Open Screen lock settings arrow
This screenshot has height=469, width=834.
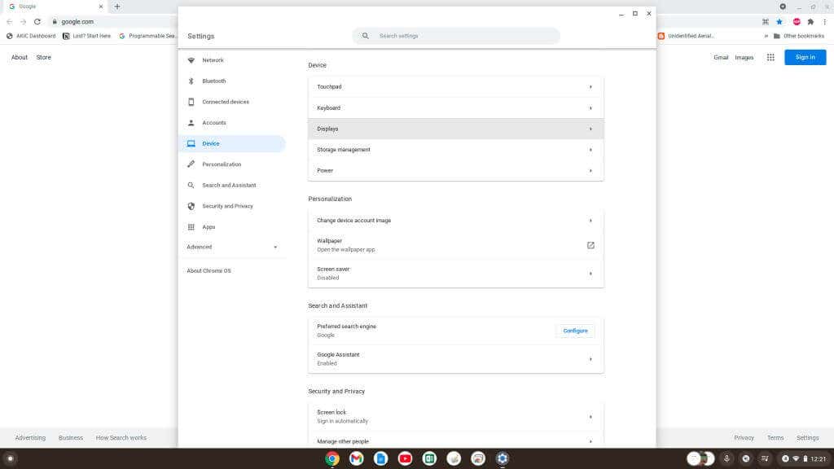590,417
